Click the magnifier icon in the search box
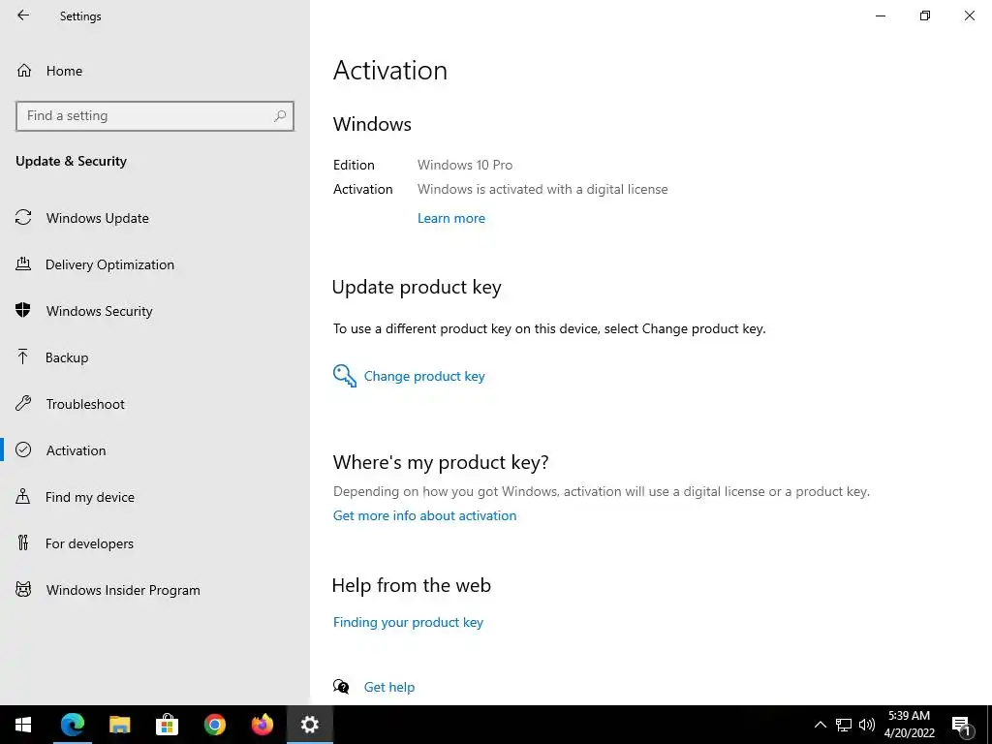This screenshot has height=744, width=992. [x=280, y=116]
